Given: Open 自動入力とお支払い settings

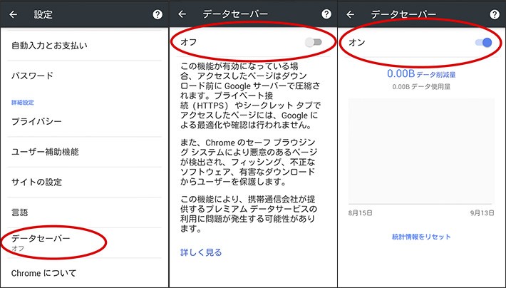Looking at the screenshot, I should click(84, 46).
